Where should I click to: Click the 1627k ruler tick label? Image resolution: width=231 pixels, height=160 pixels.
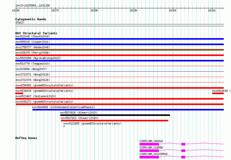pos(55,10)
